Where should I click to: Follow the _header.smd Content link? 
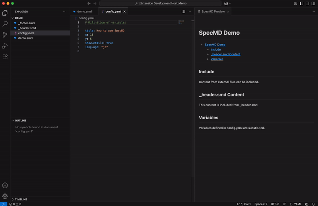[x=225, y=54]
